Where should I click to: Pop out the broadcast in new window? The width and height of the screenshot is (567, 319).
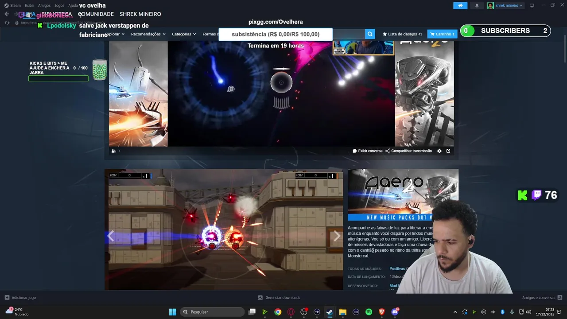click(x=448, y=151)
